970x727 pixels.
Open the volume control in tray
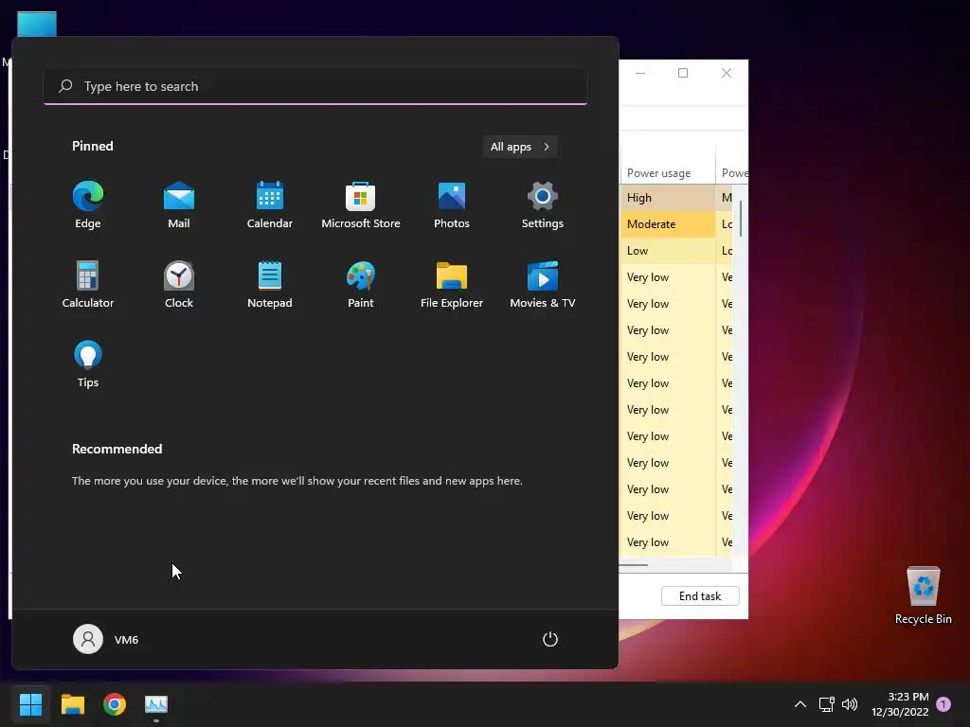(850, 704)
